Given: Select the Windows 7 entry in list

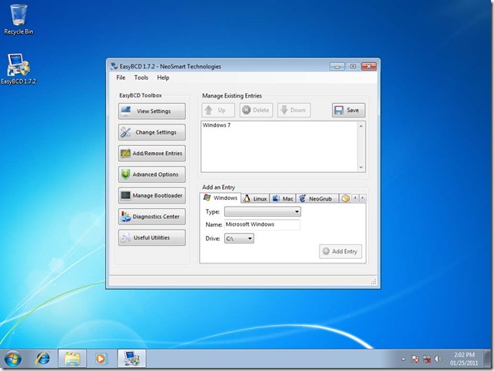Looking at the screenshot, I should tap(217, 125).
